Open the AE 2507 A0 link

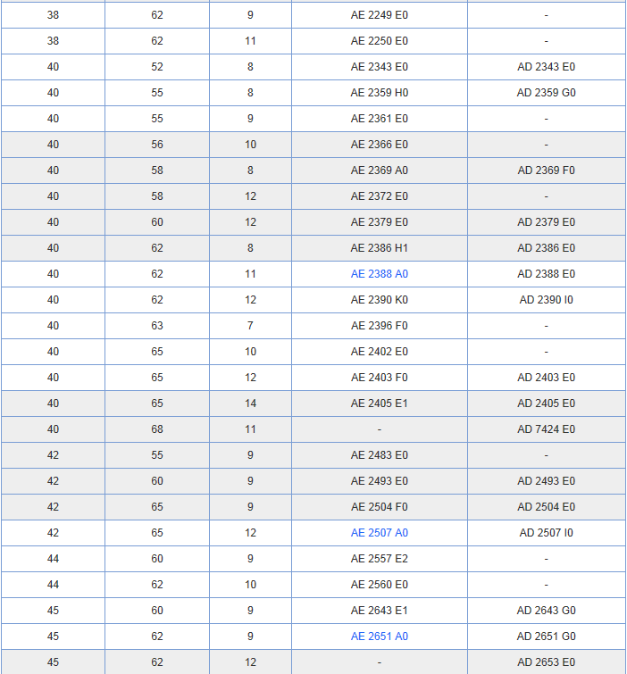coord(379,533)
